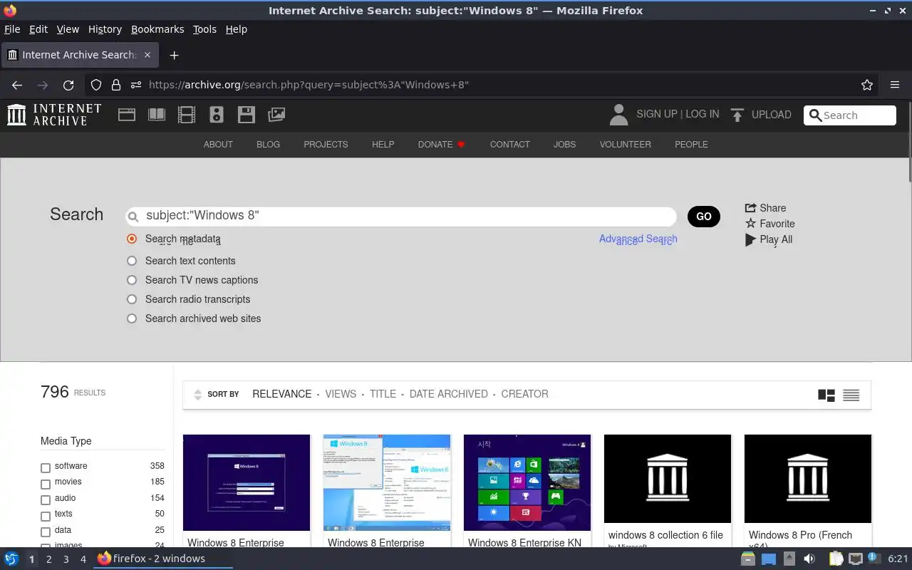This screenshot has width=912, height=570.
Task: Click the upload arrow icon
Action: point(737,115)
